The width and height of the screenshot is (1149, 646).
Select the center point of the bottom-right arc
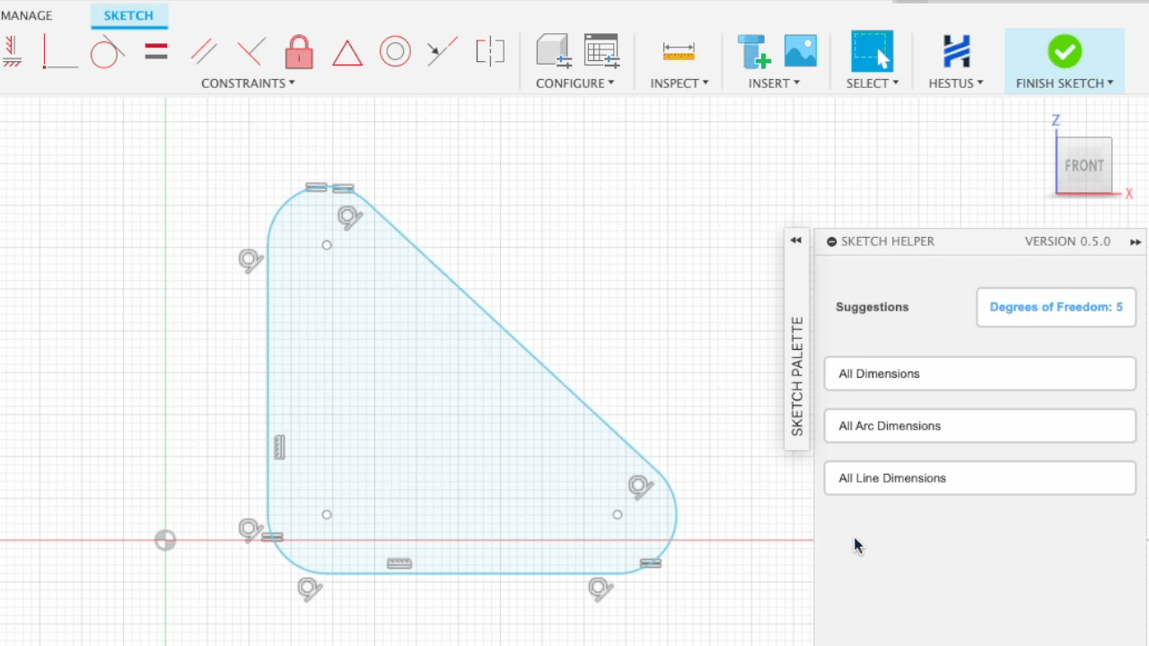(x=618, y=514)
